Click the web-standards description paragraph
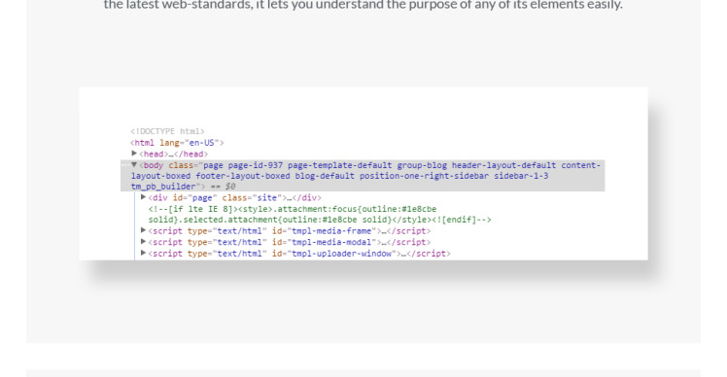Image resolution: width=727 pixels, height=377 pixels. click(363, 5)
